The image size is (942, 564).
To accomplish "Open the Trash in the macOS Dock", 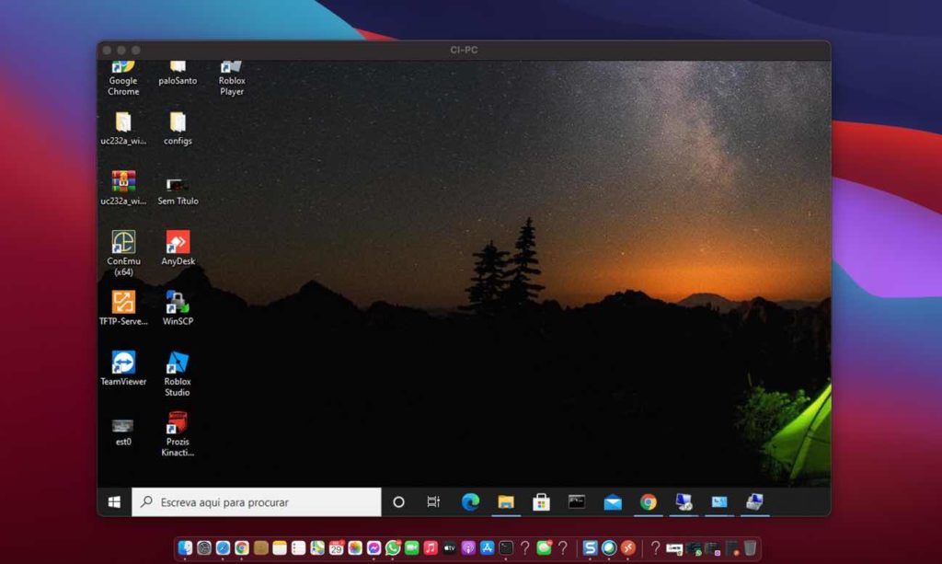I will 751,547.
